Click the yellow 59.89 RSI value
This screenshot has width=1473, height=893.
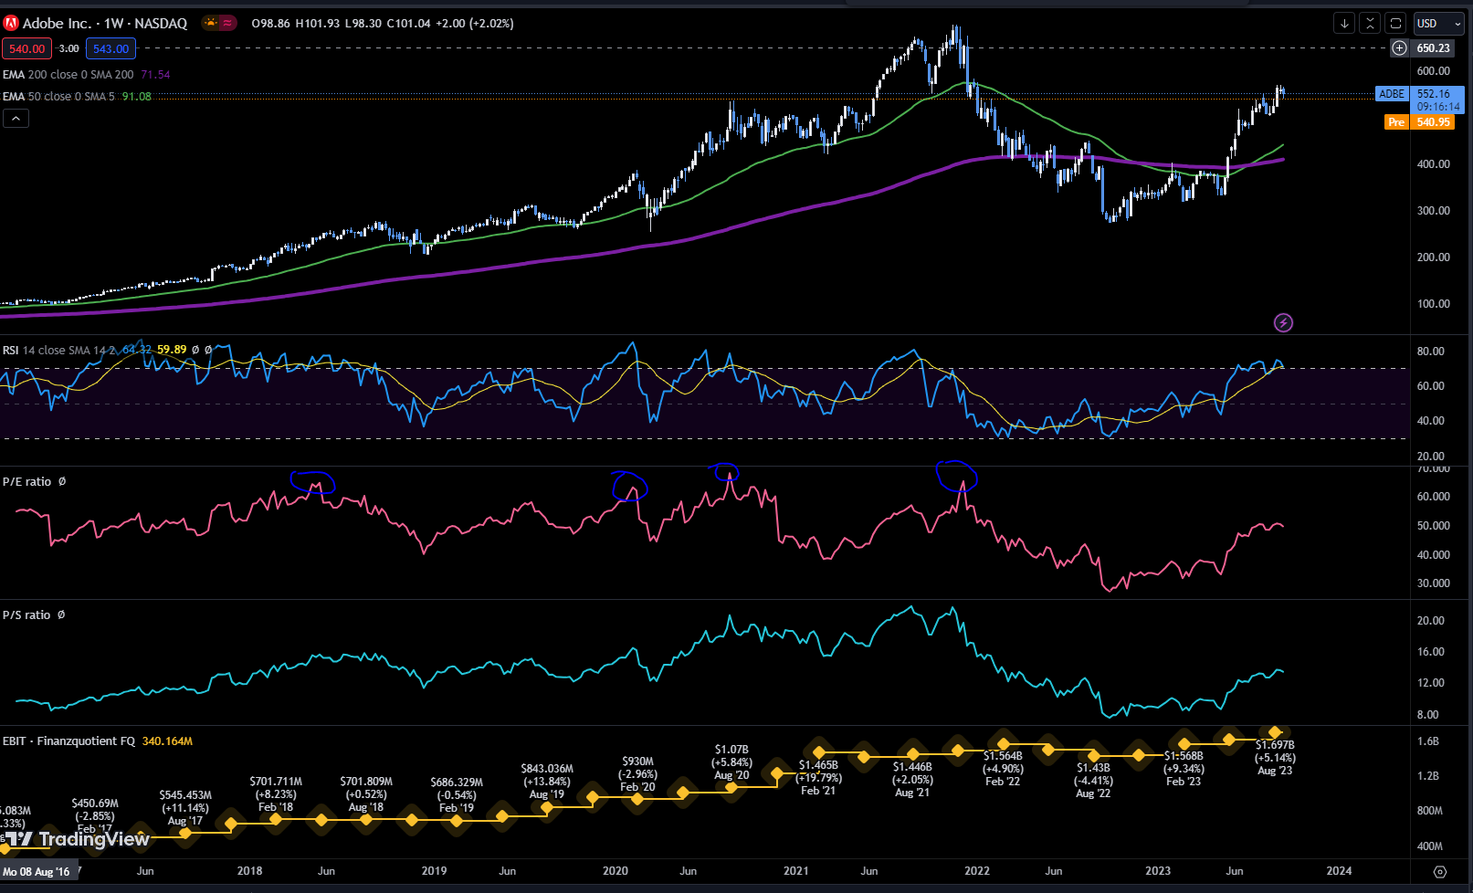(x=172, y=350)
